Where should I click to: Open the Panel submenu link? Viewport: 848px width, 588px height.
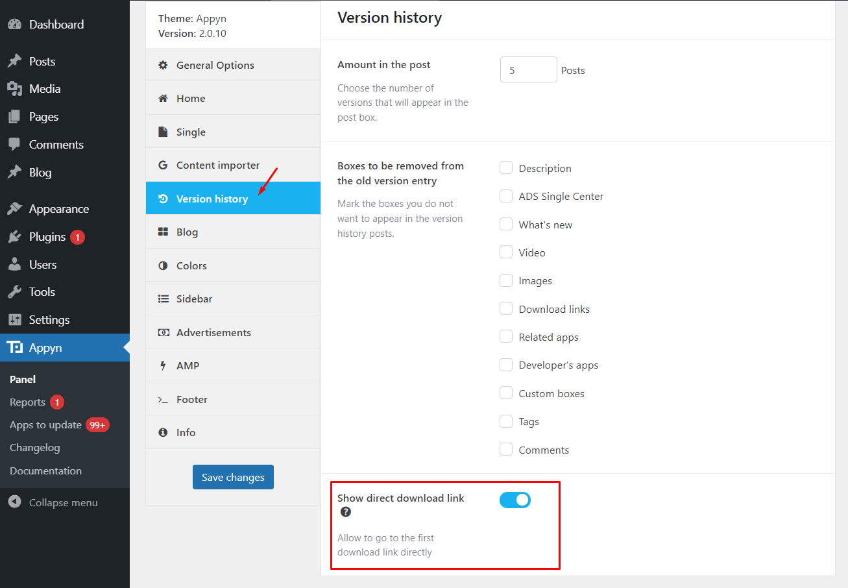[23, 379]
